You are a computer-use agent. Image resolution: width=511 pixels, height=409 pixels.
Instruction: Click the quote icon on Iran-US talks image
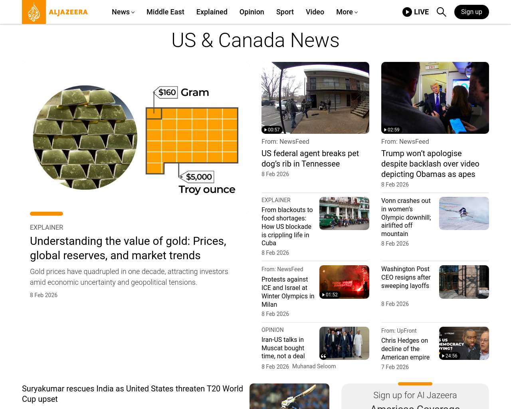pyautogui.click(x=324, y=355)
